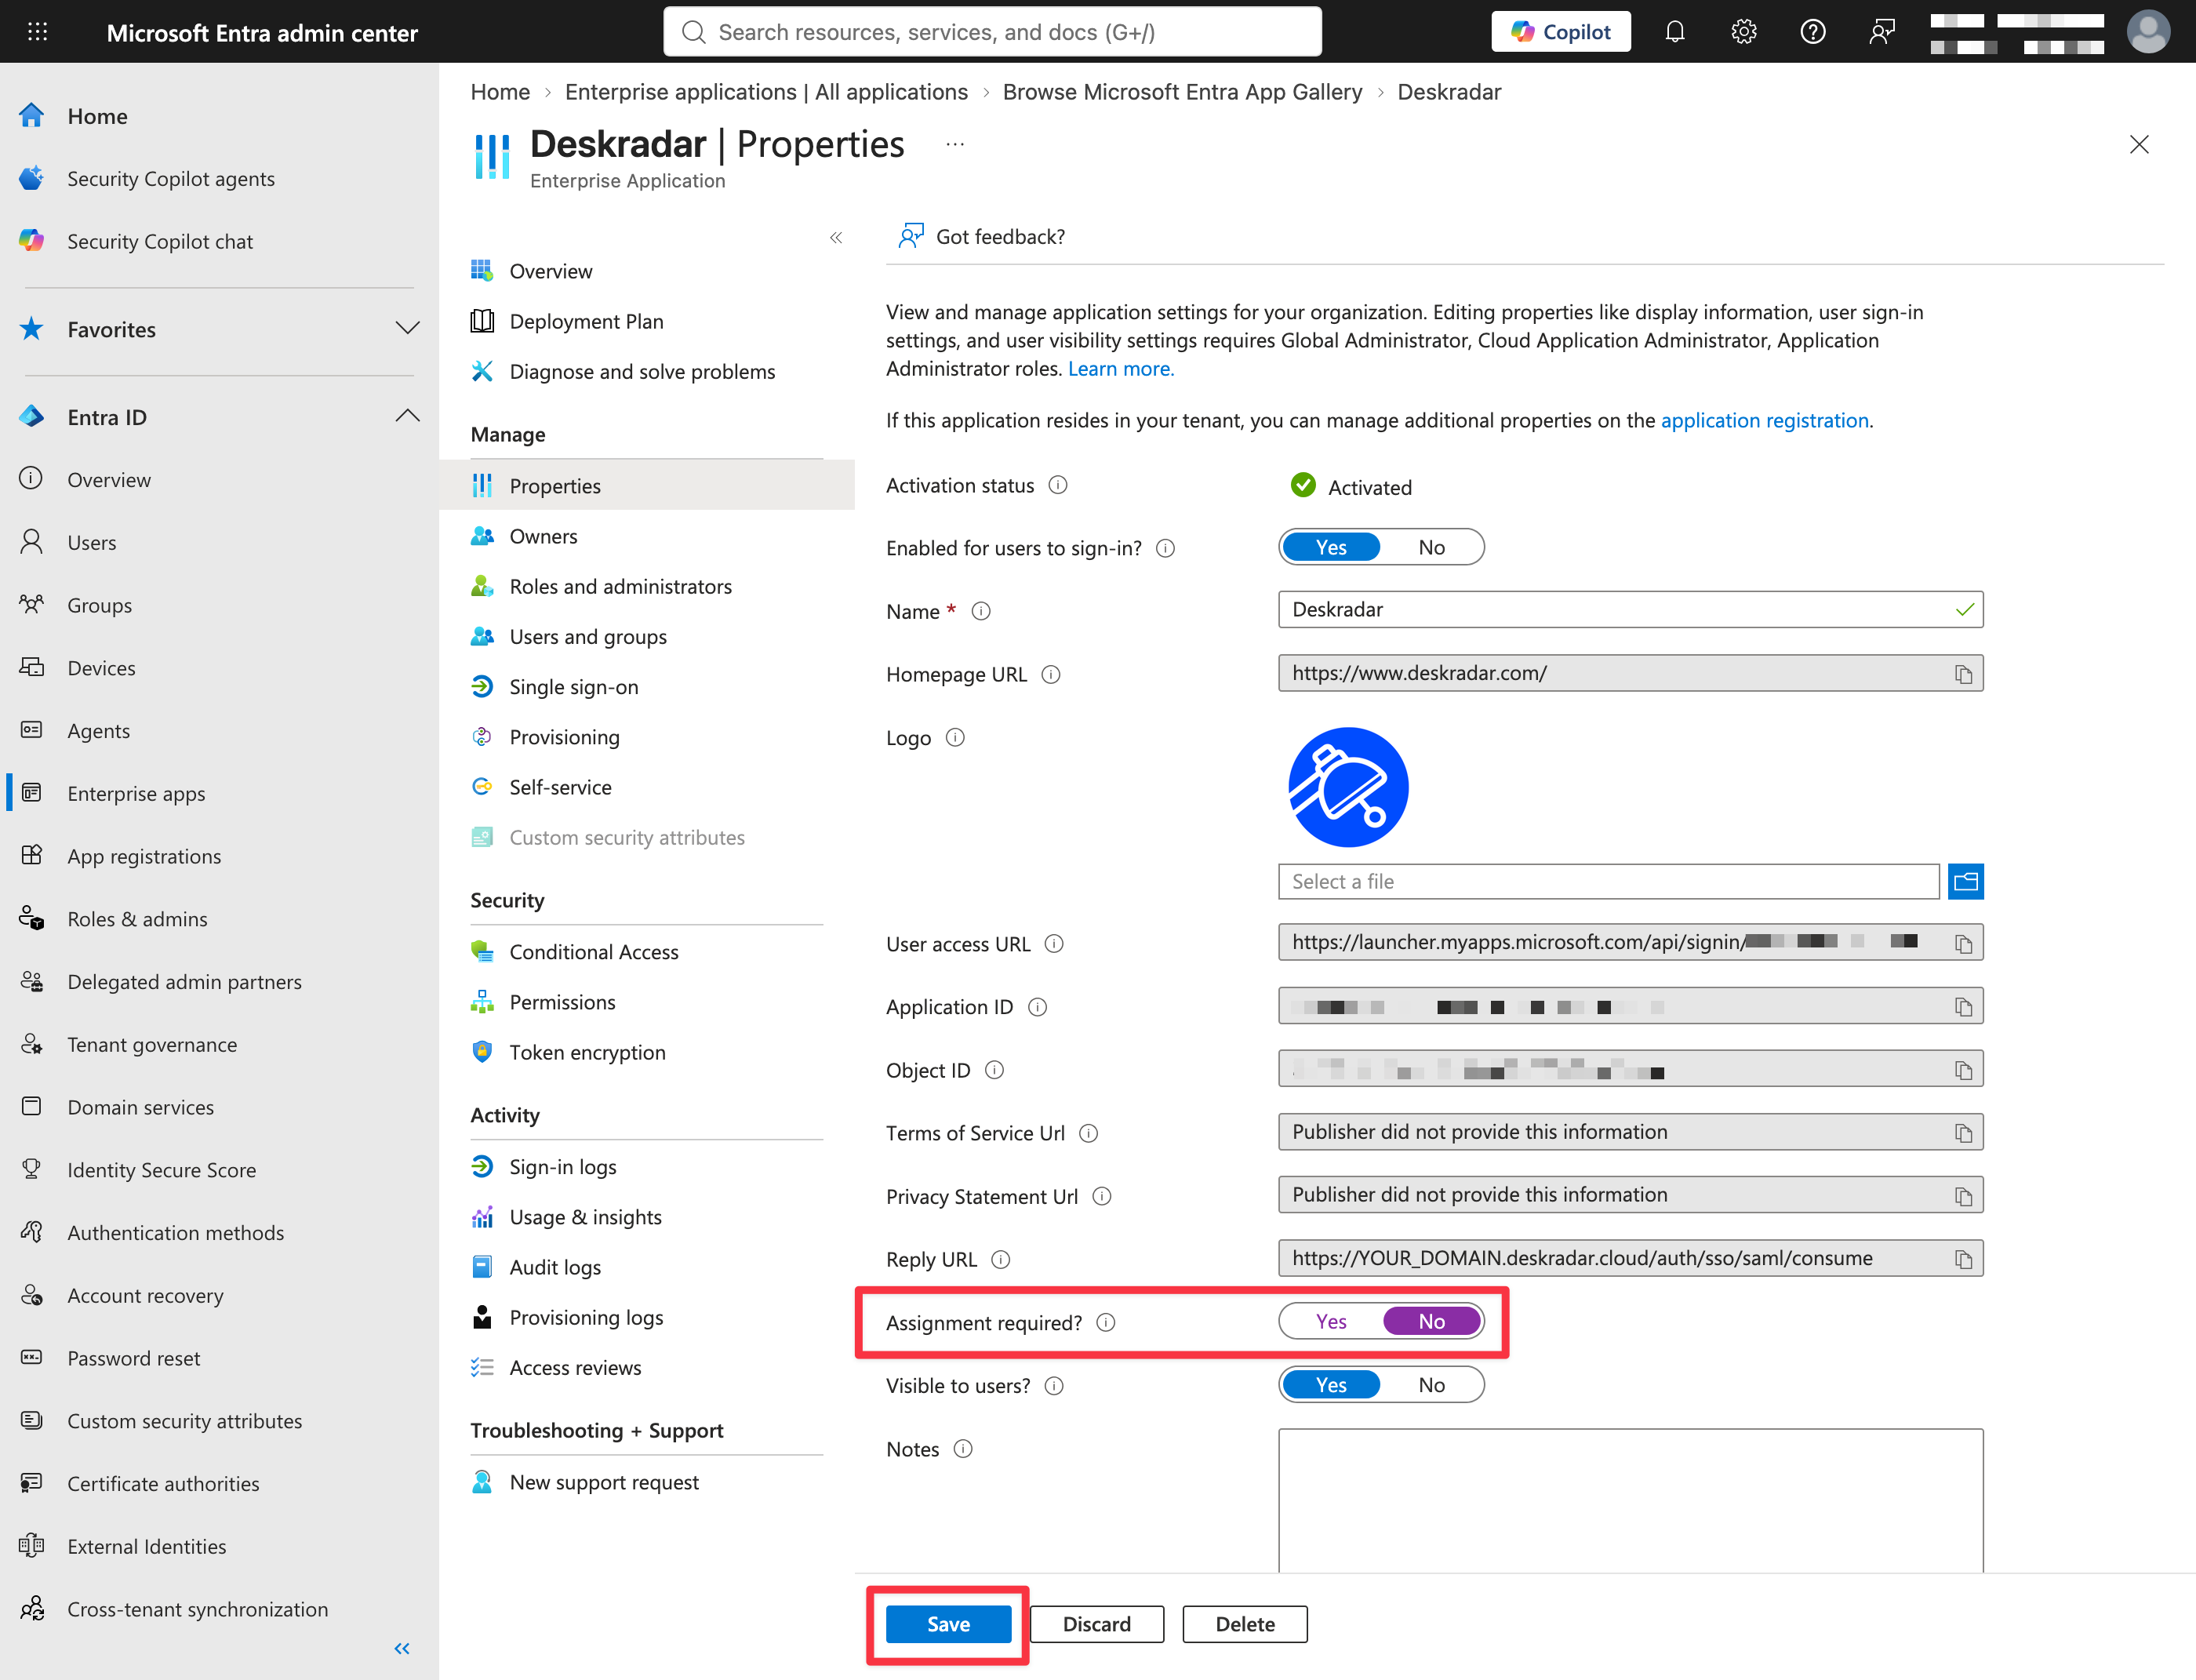
Task: Set Visible to users to No
Action: [x=1431, y=1384]
